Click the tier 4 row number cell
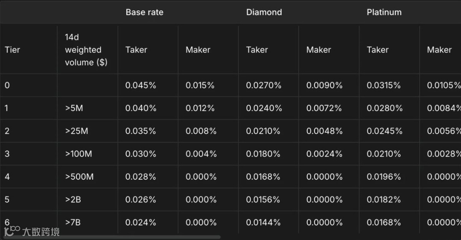This screenshot has width=461, height=240. tap(7, 176)
